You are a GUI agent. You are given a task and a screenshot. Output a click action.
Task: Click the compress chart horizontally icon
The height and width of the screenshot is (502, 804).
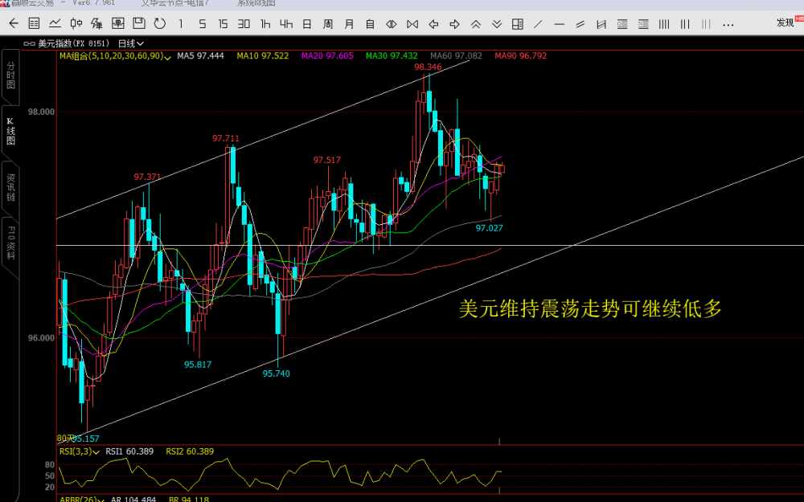(x=412, y=23)
